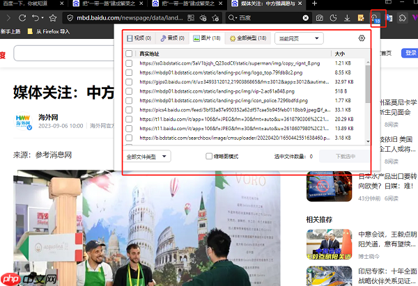Click the list scroll up arrow
This screenshot has height=286, width=418.
click(x=368, y=62)
